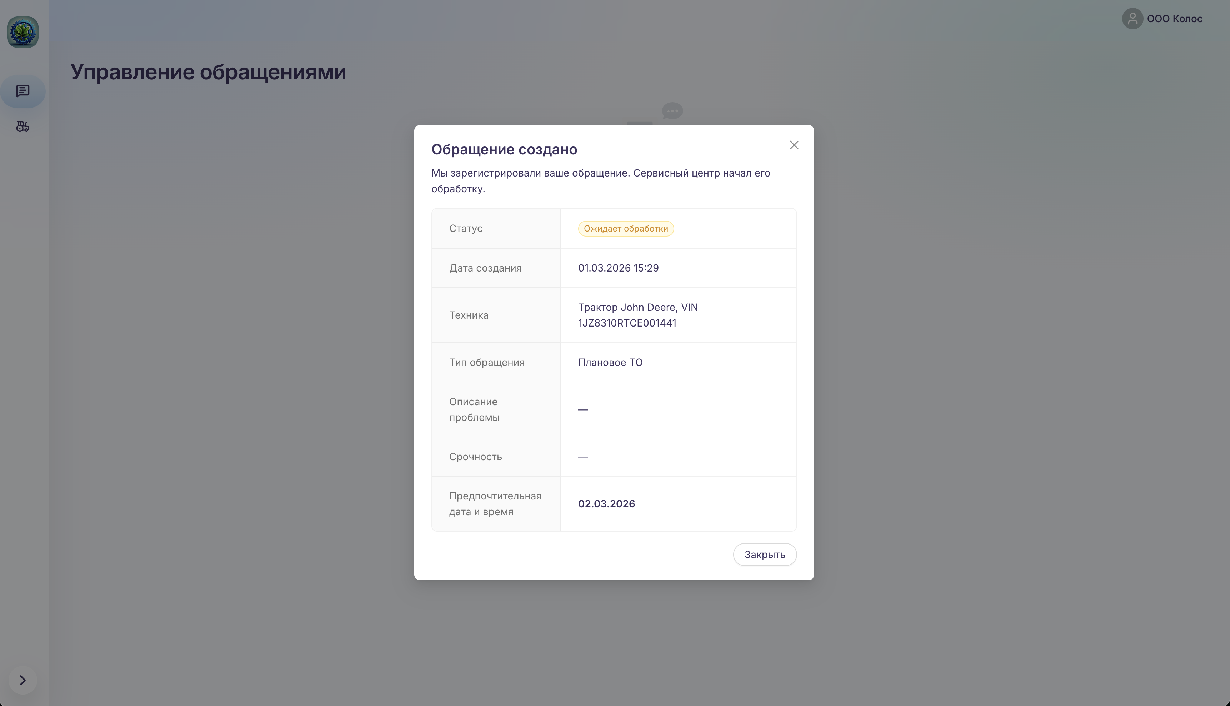This screenshot has height=706, width=1230.
Task: Click the Тип обращения row label
Action: 486,362
